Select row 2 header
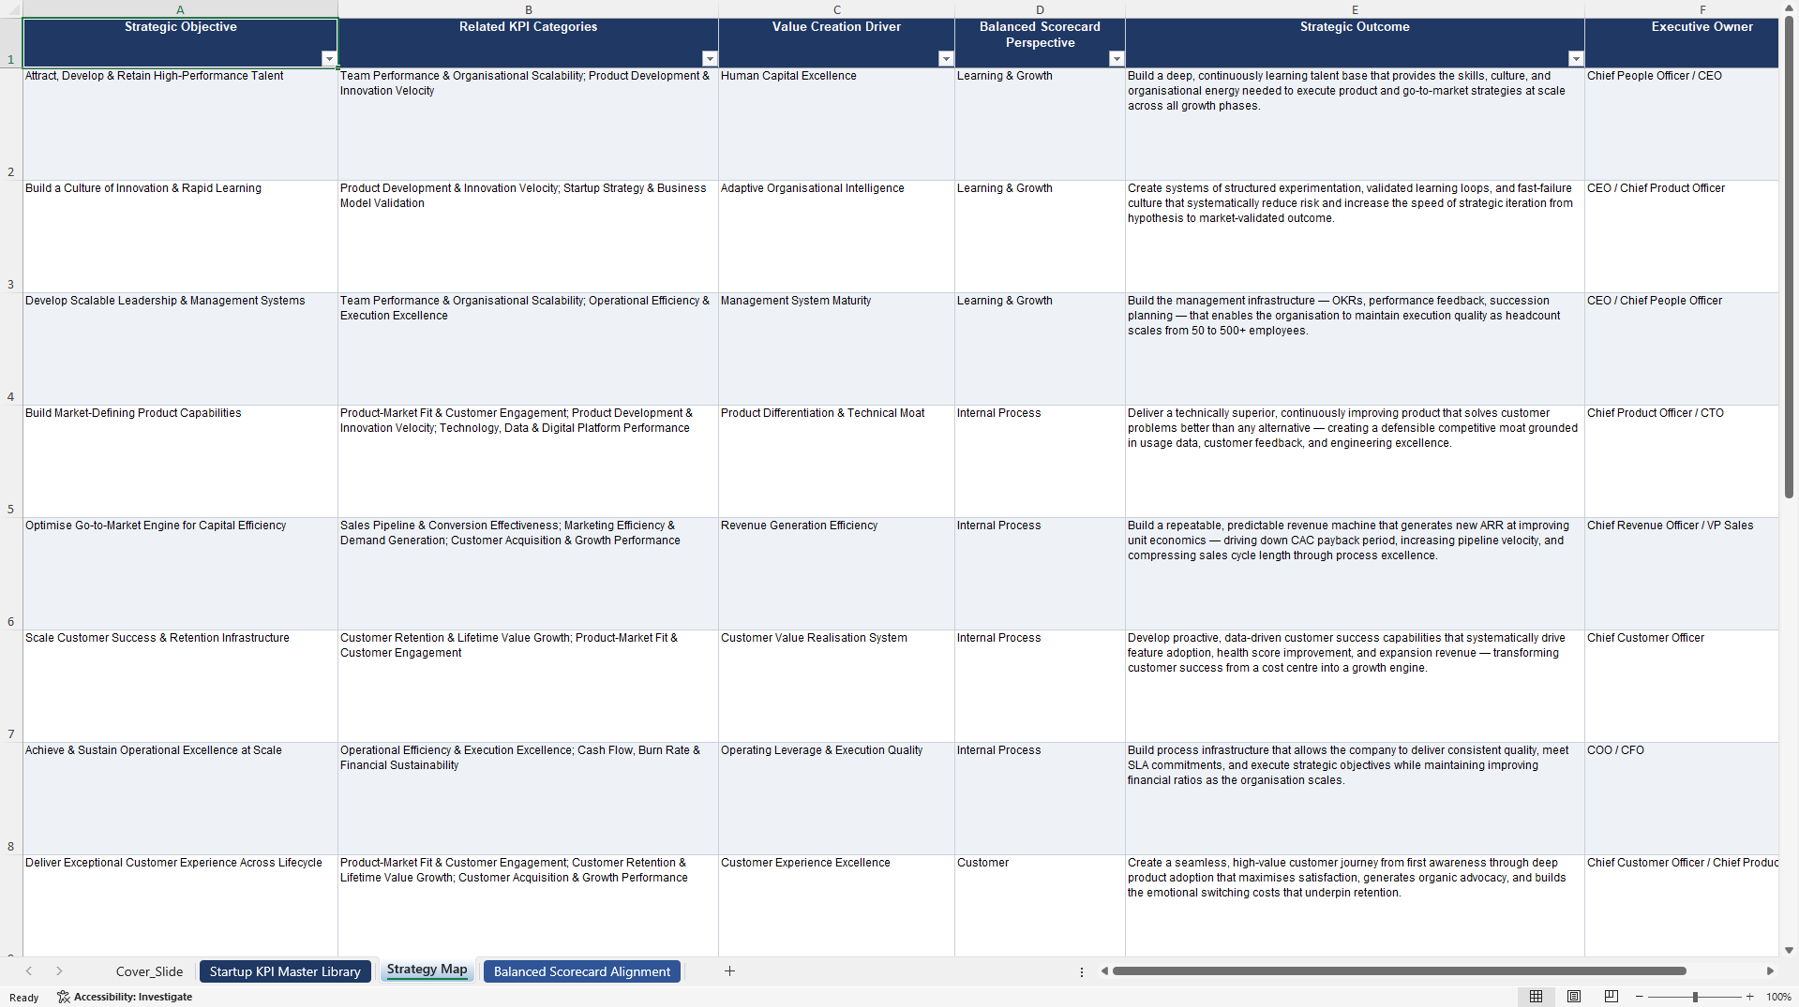This screenshot has height=1007, width=1799. point(11,124)
